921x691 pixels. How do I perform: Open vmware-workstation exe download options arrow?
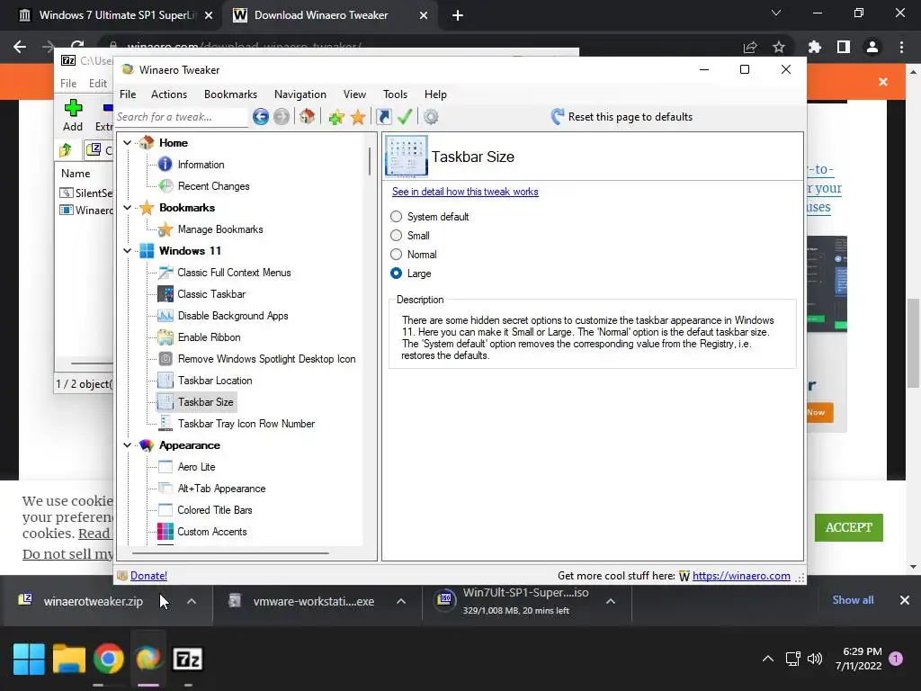click(x=401, y=601)
